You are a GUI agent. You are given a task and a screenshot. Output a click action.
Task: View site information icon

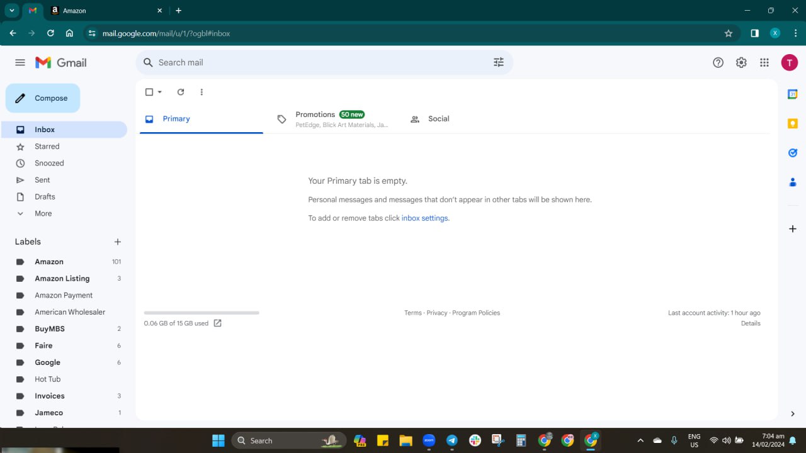click(92, 33)
